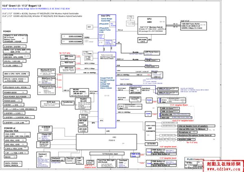Image resolution: width=244 pixels, height=172 pixels.
Task: Select the XDP box
Action: [x=89, y=27]
